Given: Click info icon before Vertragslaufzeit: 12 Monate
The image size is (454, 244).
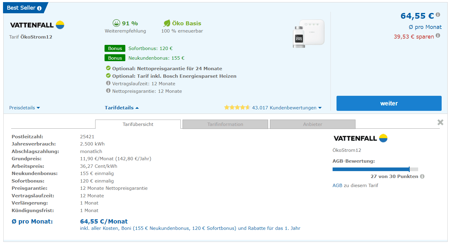Looking at the screenshot, I should click(x=108, y=83).
